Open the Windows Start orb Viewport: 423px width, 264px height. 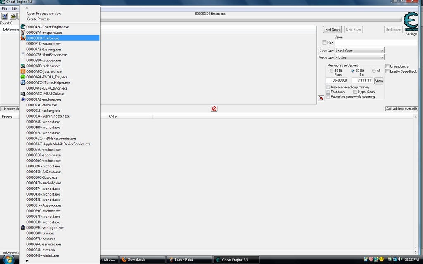point(8,260)
